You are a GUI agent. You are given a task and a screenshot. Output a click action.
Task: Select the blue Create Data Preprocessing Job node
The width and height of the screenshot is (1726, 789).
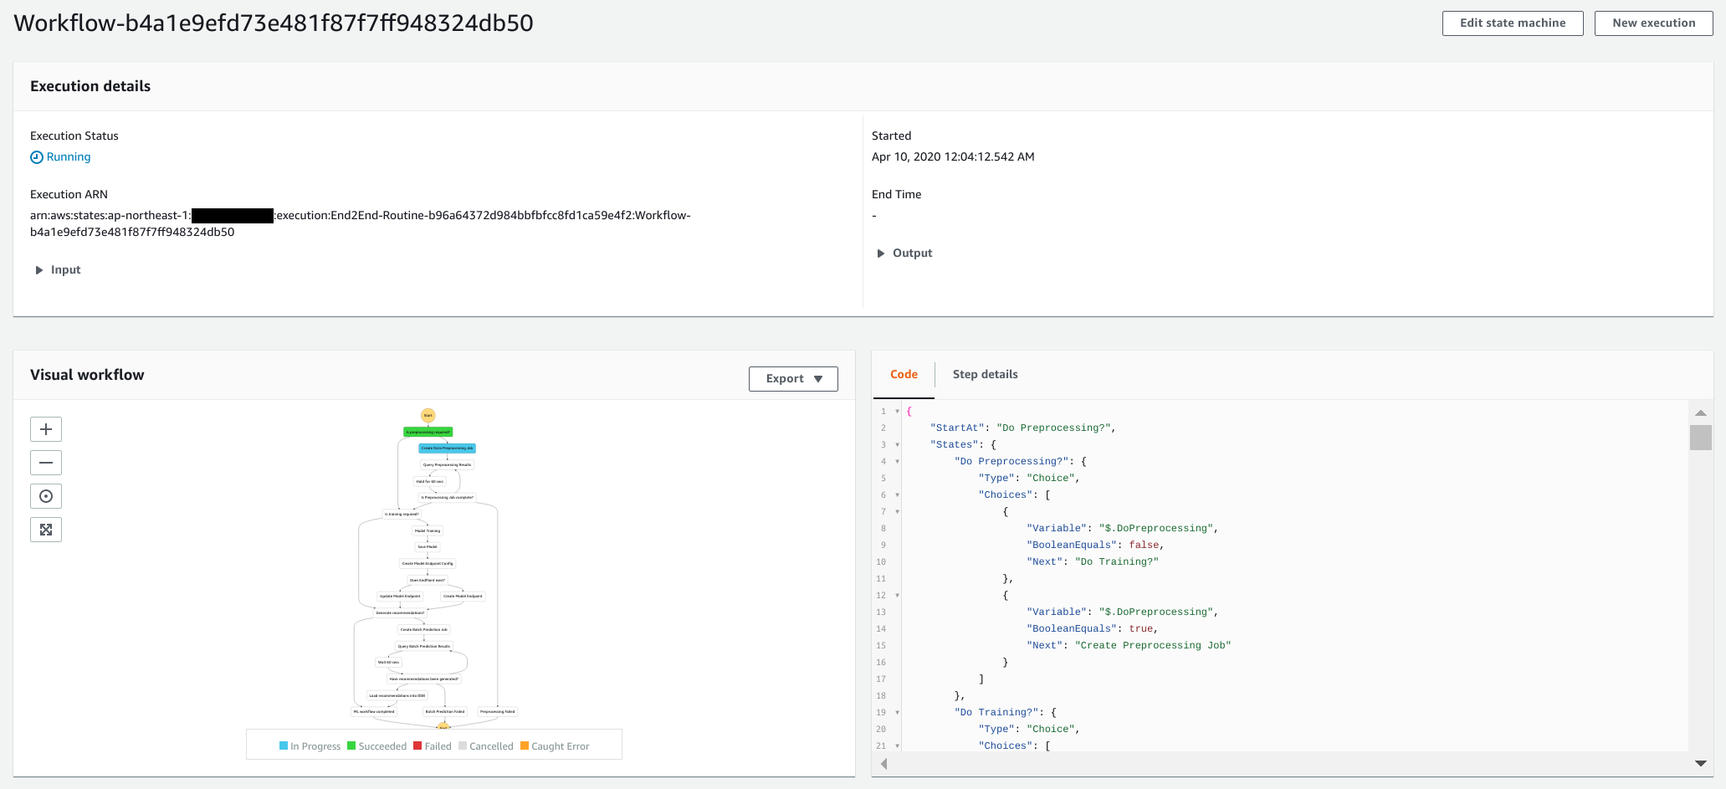click(447, 448)
